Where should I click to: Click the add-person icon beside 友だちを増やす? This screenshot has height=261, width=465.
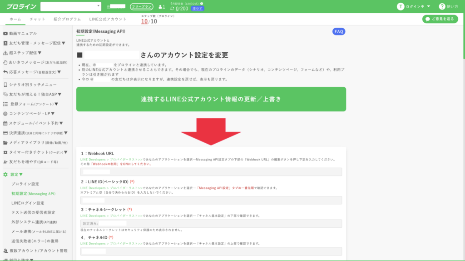tap(5, 162)
